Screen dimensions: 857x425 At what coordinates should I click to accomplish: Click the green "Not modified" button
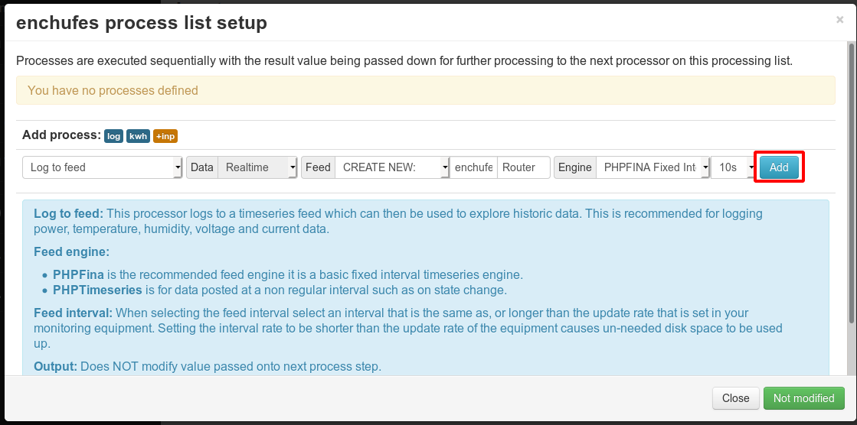click(x=803, y=398)
